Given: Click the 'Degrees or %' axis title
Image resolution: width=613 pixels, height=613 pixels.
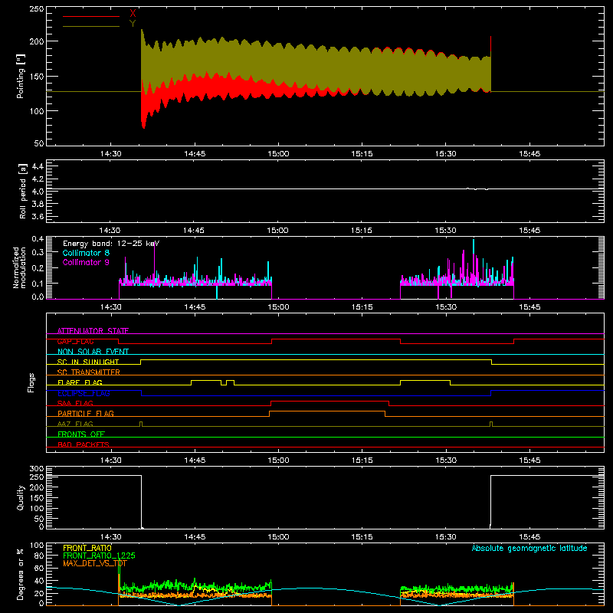Looking at the screenshot, I should click(x=21, y=574).
